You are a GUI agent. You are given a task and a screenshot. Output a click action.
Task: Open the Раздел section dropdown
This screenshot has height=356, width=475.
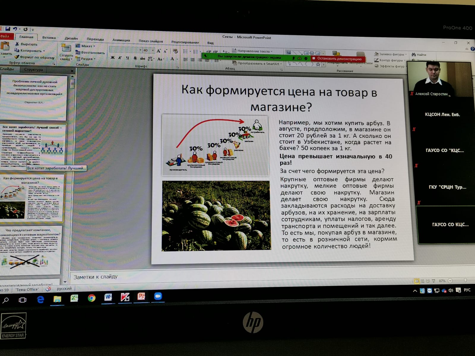[x=86, y=59]
